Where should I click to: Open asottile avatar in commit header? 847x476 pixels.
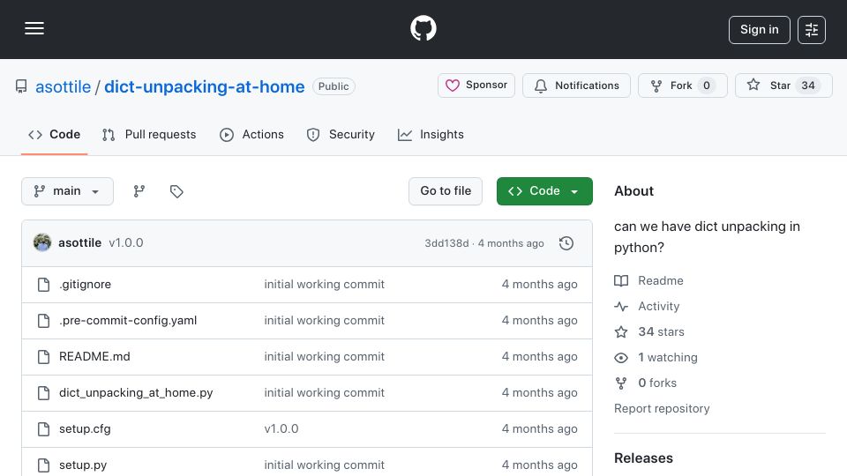42,243
